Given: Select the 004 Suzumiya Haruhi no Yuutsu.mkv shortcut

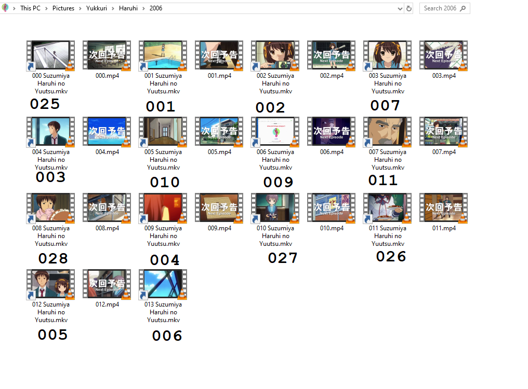Looking at the screenshot, I should [51, 132].
